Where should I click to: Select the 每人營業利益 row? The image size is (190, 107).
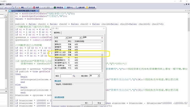click(x=78, y=65)
